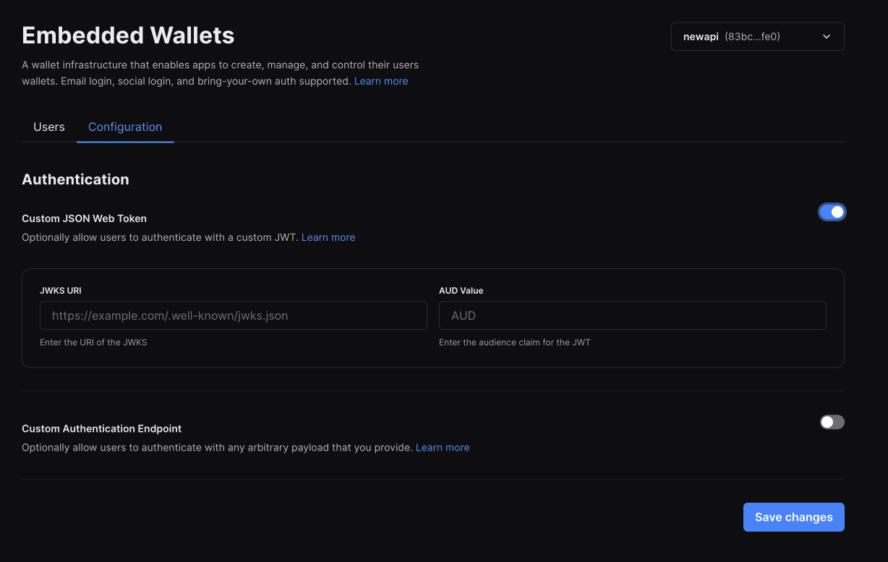Screen dimensions: 888x562
Task: Click the JWKS URI field label
Action: point(61,291)
